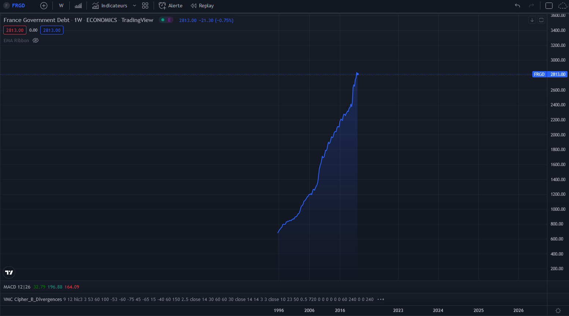569x316 pixels.
Task: Toggle pane maximize button at chart top right
Action: point(541,20)
